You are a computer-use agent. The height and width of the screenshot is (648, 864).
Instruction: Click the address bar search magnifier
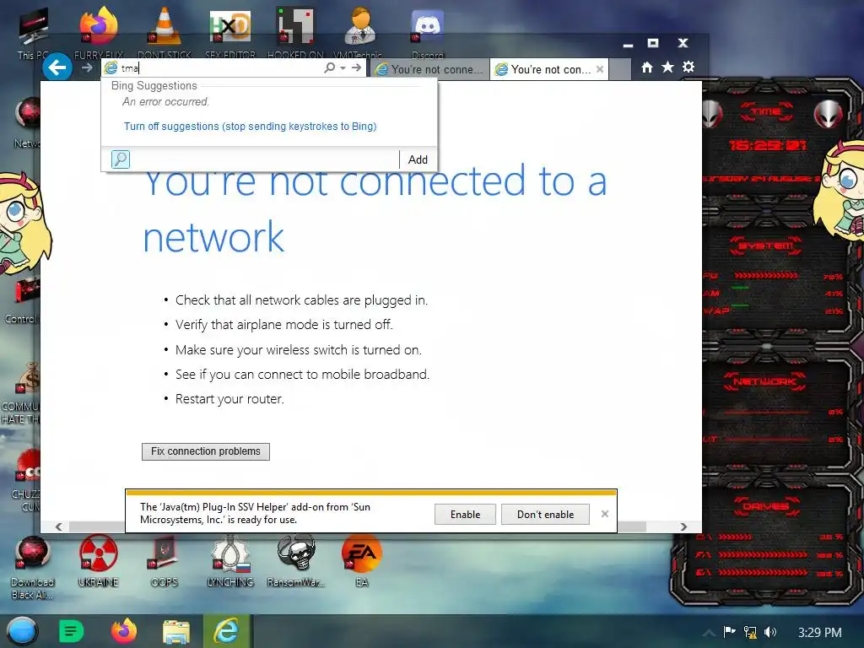[330, 67]
